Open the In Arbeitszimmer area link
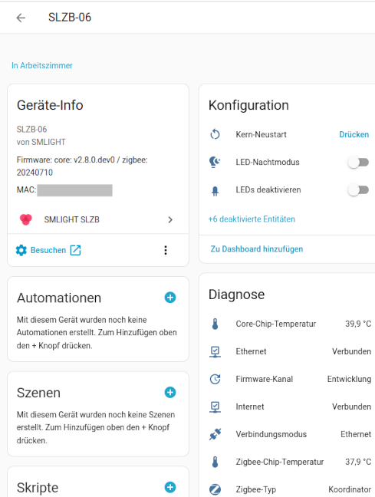The height and width of the screenshot is (497, 375). [42, 66]
